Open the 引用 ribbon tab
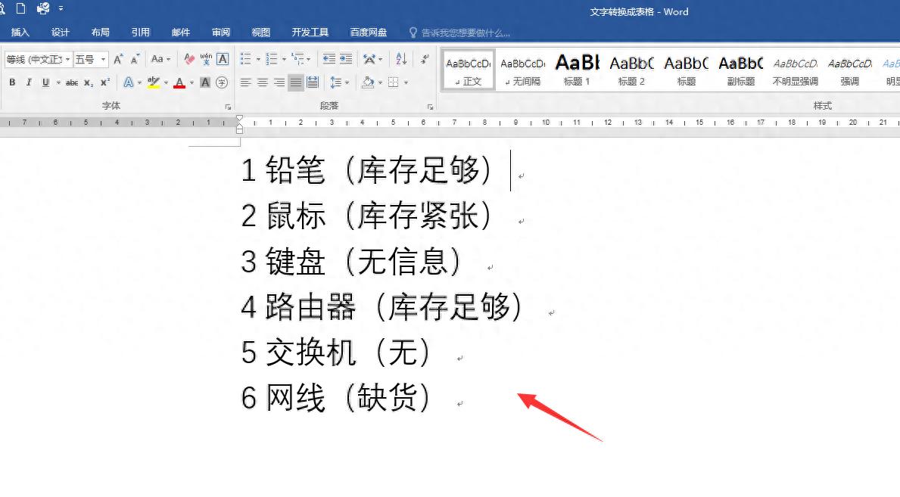The height and width of the screenshot is (497, 900). [141, 32]
